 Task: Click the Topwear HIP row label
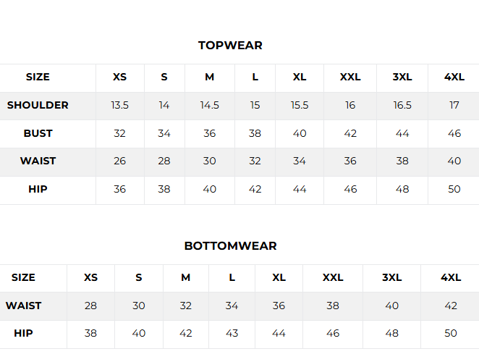(38, 190)
